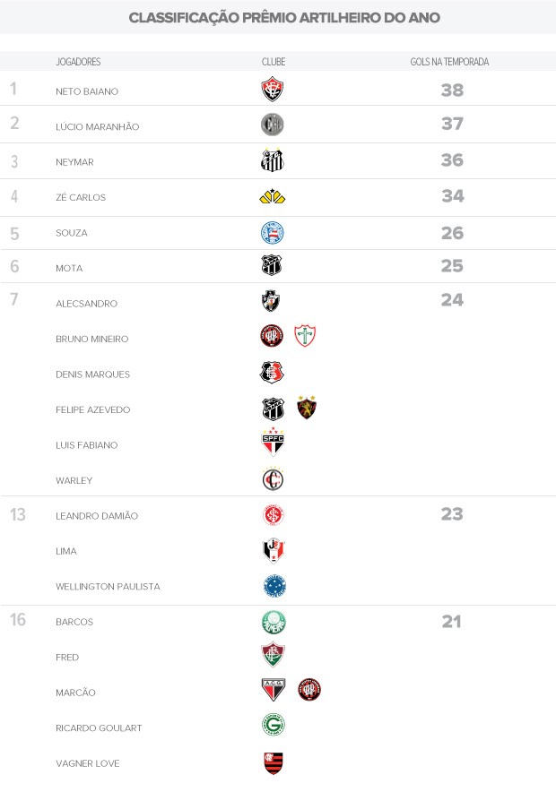Image resolution: width=556 pixels, height=792 pixels.
Task: Click the Jogadores column header
Action: tap(78, 62)
